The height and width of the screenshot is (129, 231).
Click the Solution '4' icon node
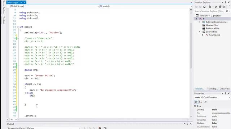click(x=197, y=15)
